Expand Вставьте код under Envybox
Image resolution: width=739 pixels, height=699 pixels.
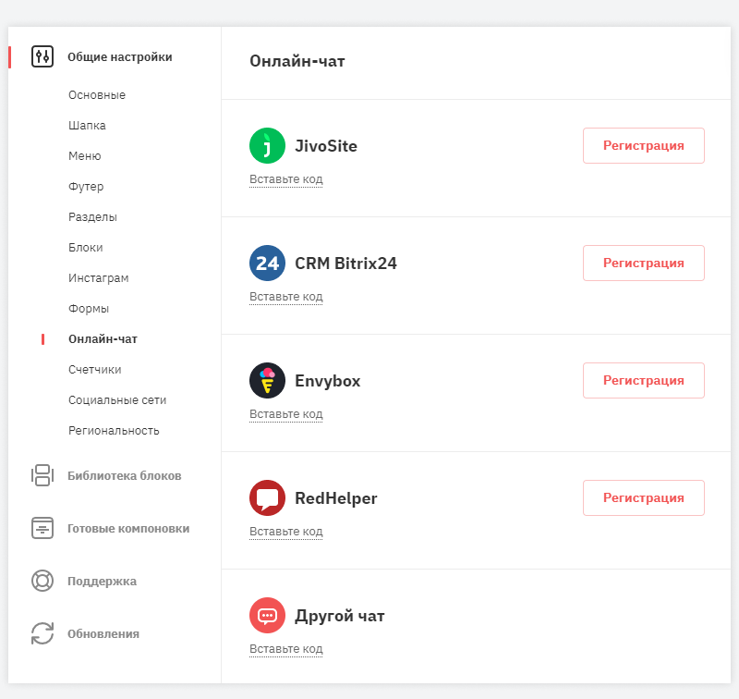[285, 414]
